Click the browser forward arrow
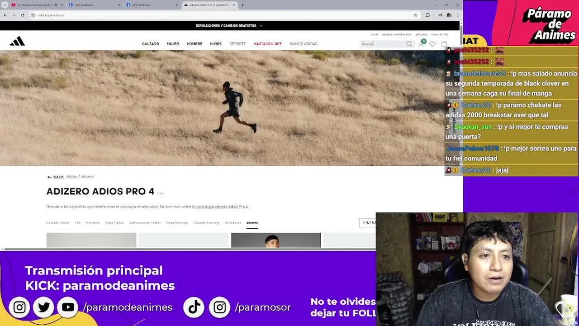The width and height of the screenshot is (579, 326). click(14, 15)
